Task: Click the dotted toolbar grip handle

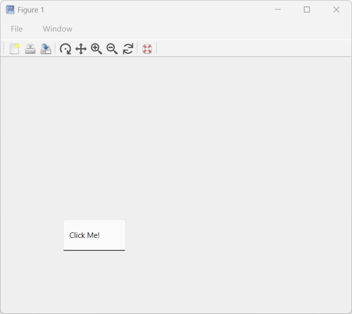Action: coord(4,49)
